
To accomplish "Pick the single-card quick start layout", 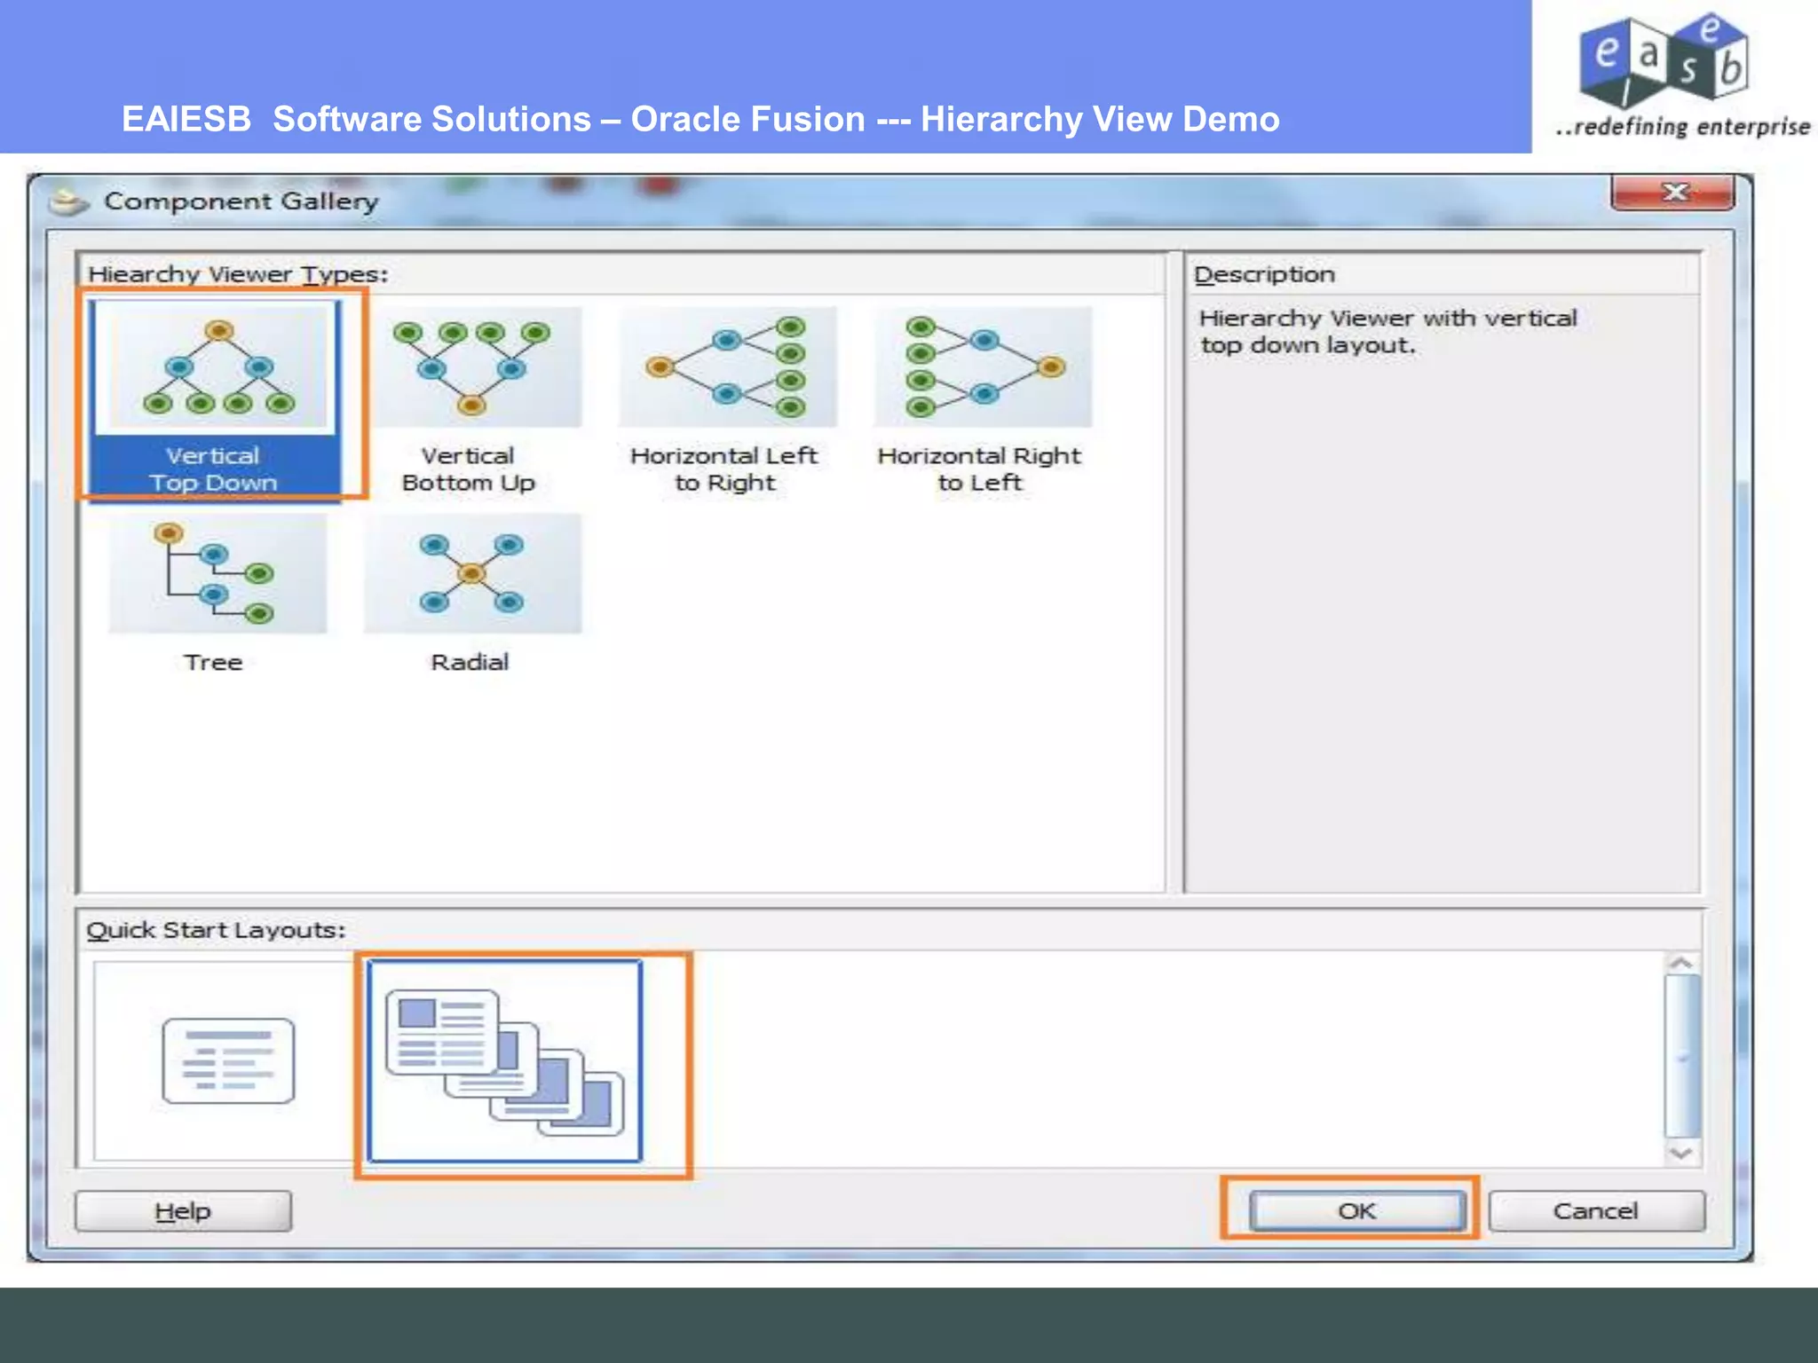I will [228, 1060].
